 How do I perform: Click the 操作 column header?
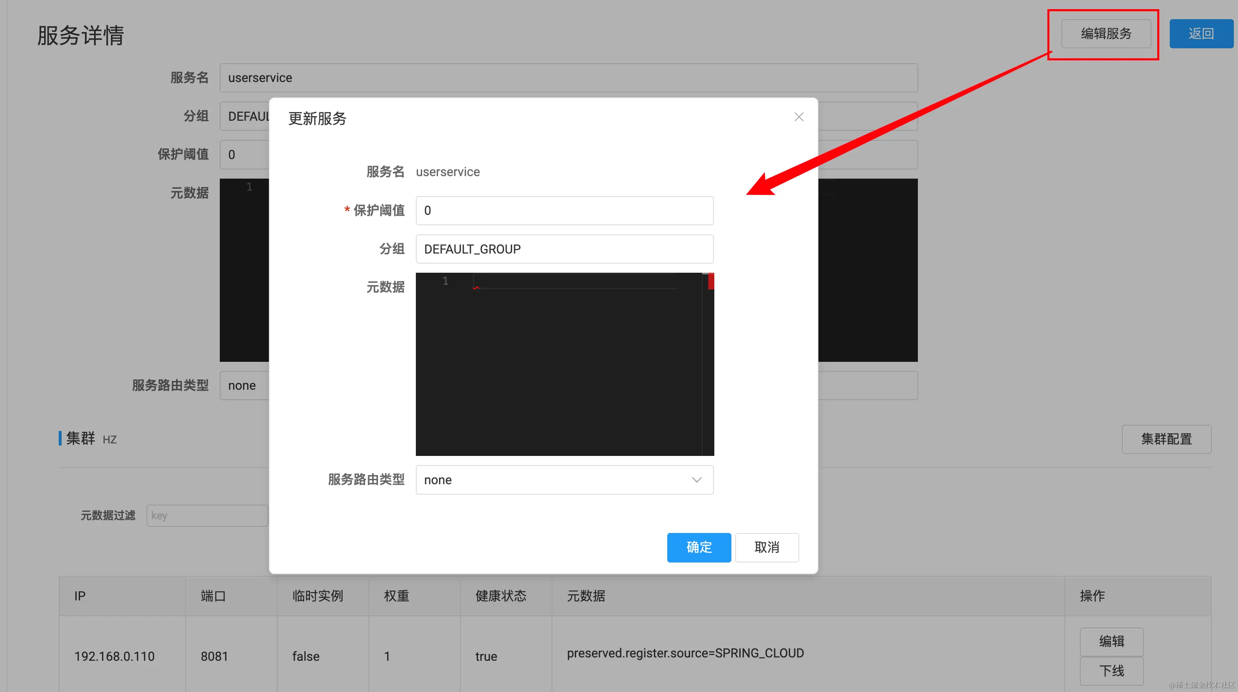[x=1092, y=596]
